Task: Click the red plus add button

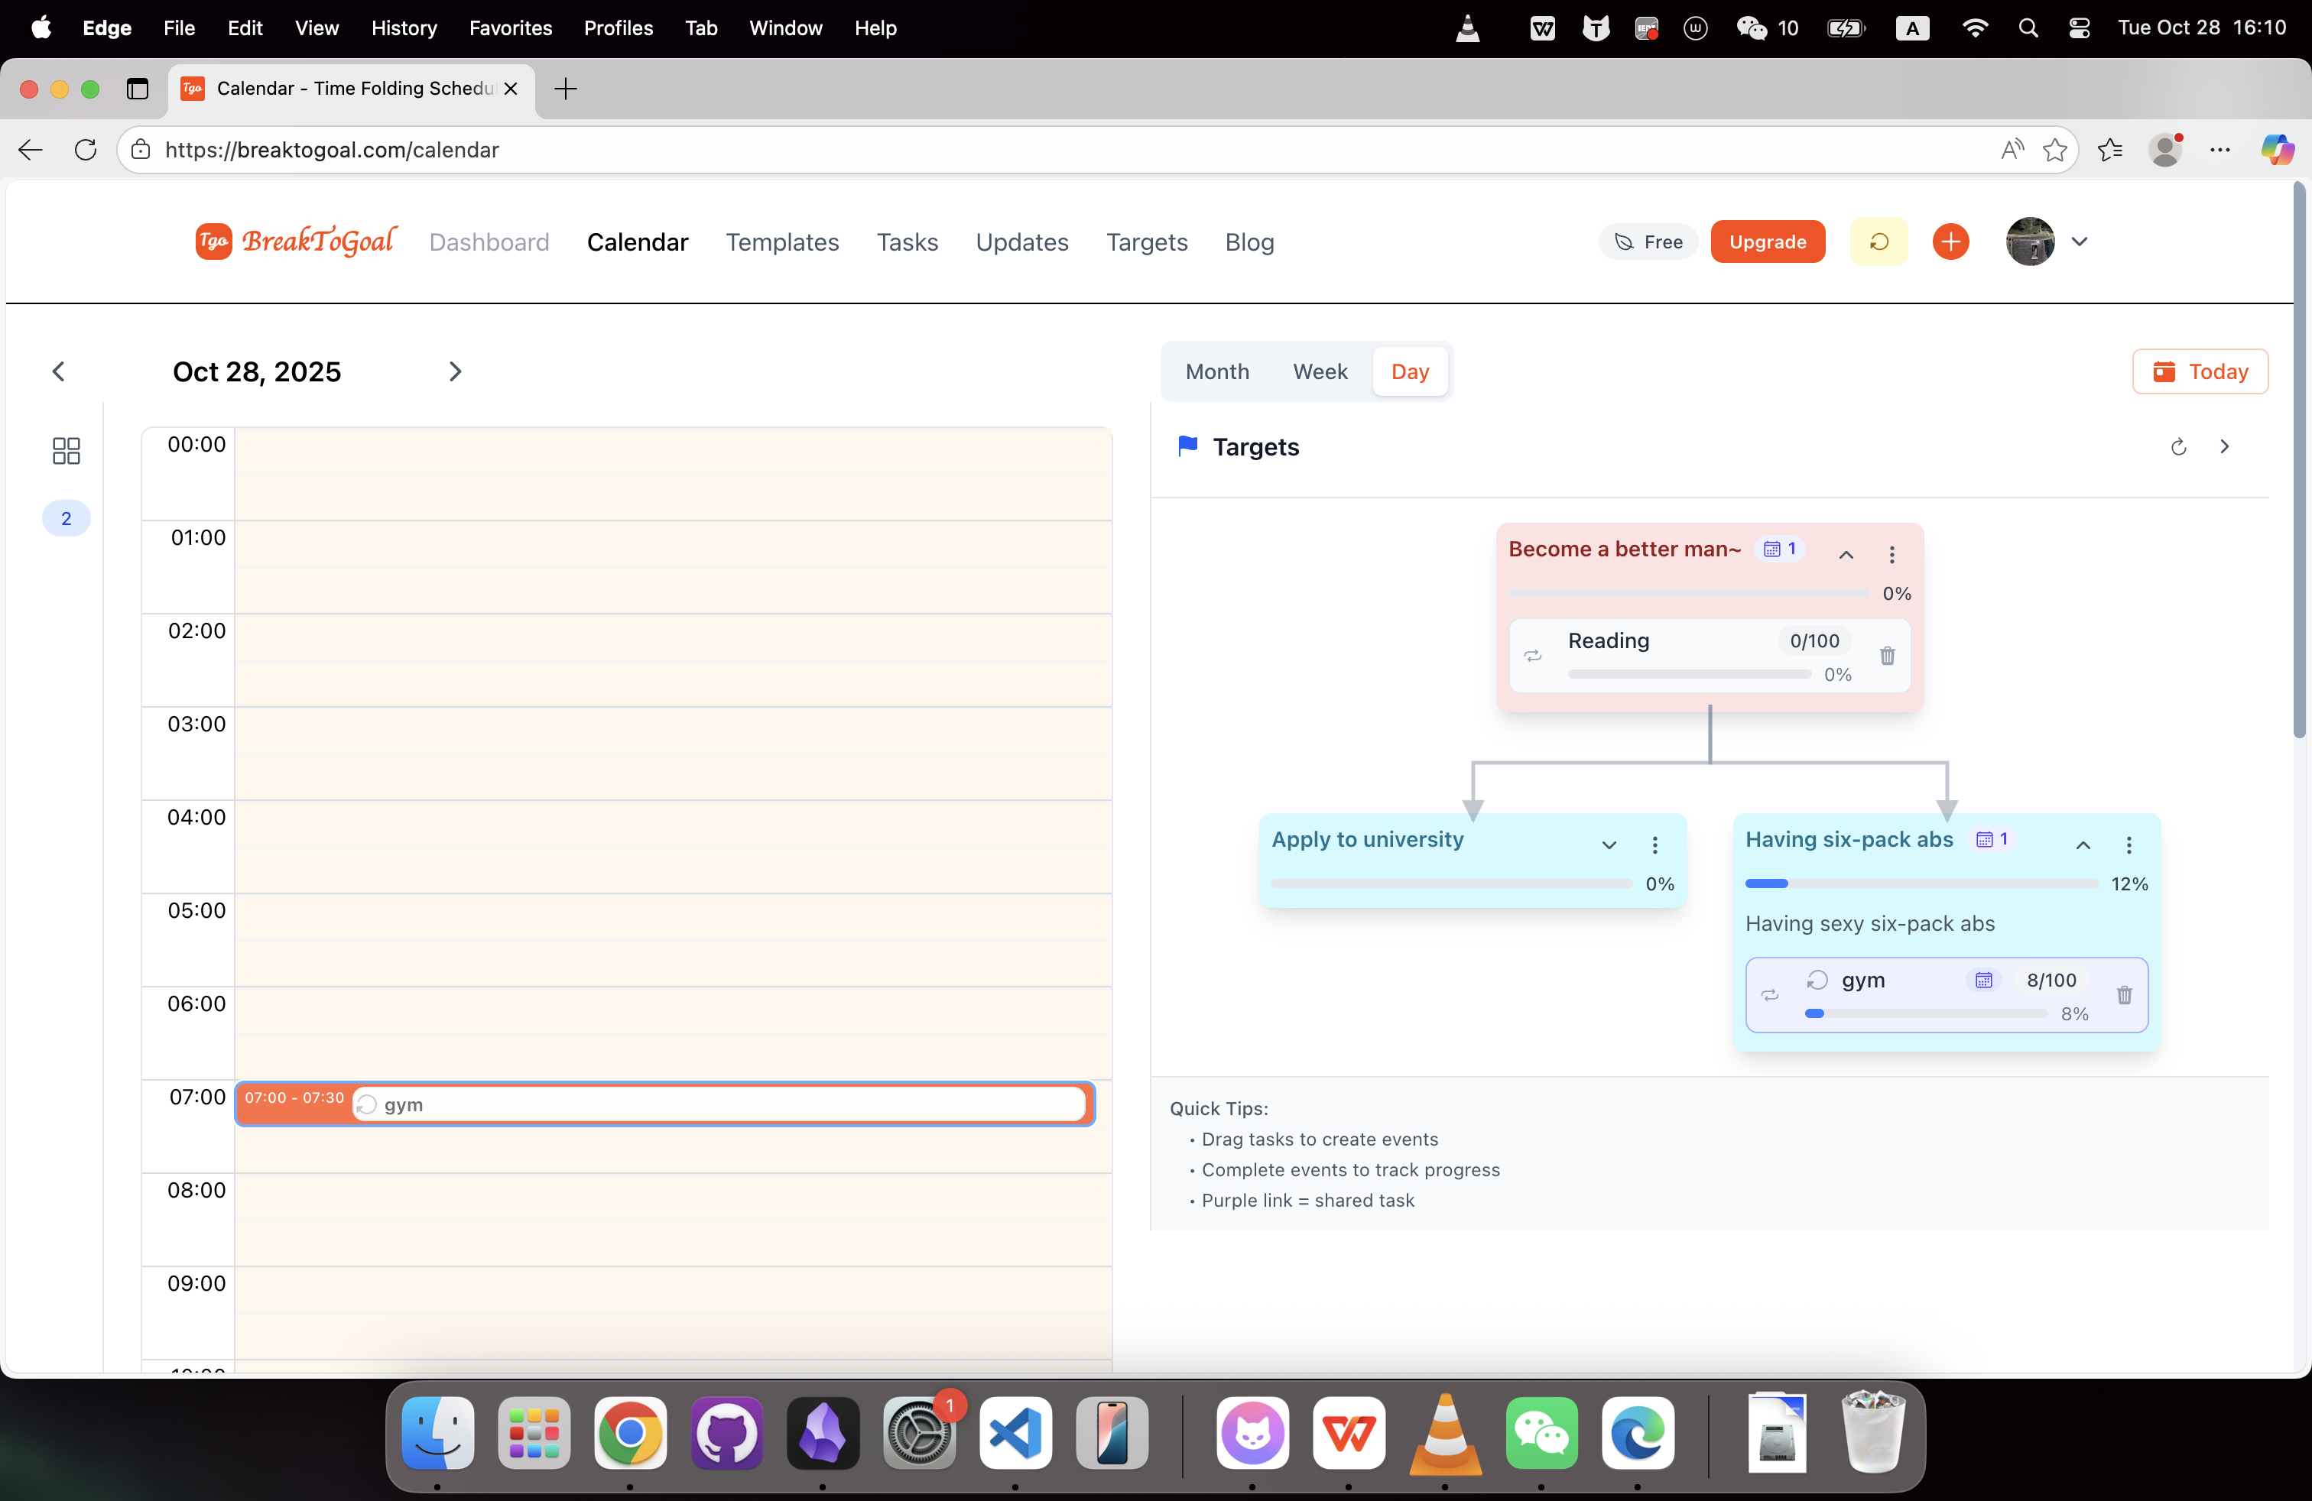Action: (1950, 242)
